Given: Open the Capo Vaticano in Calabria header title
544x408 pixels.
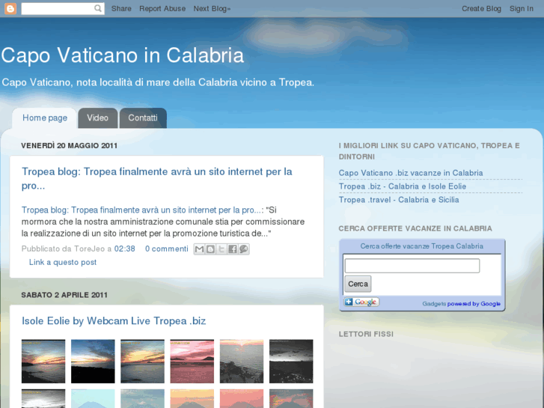Looking at the screenshot, I should pos(123,55).
